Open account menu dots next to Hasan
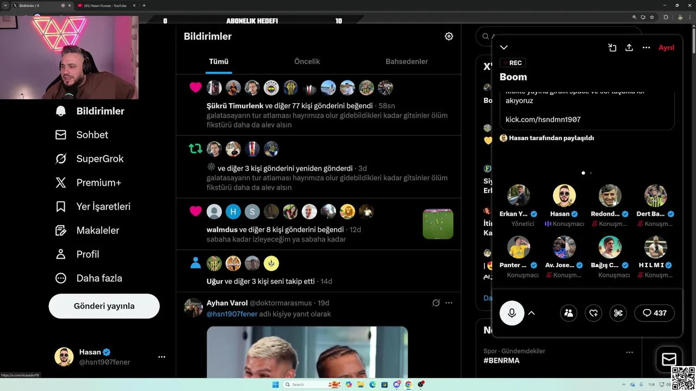 coord(161,357)
